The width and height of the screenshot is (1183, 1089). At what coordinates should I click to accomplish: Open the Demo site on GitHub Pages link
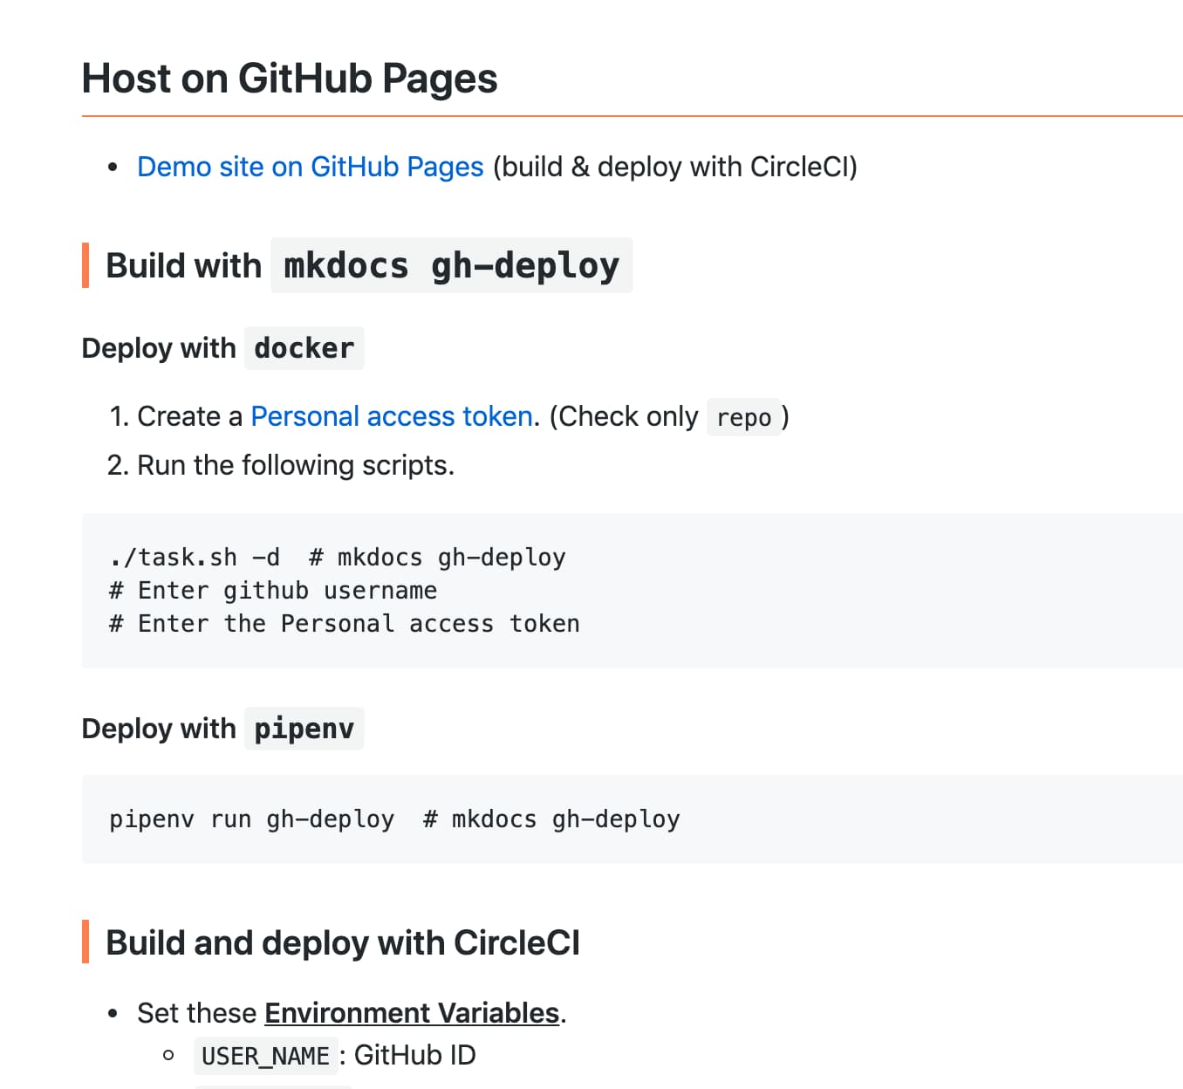coord(310,167)
